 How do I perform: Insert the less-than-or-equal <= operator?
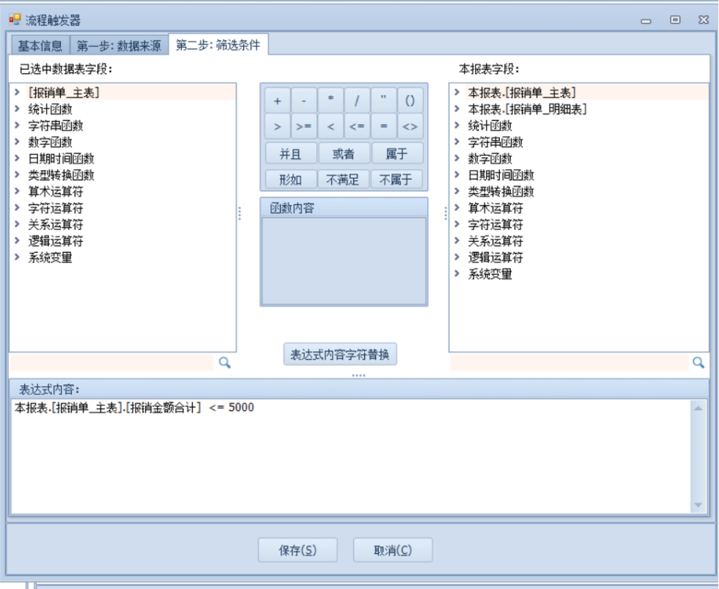pos(357,127)
